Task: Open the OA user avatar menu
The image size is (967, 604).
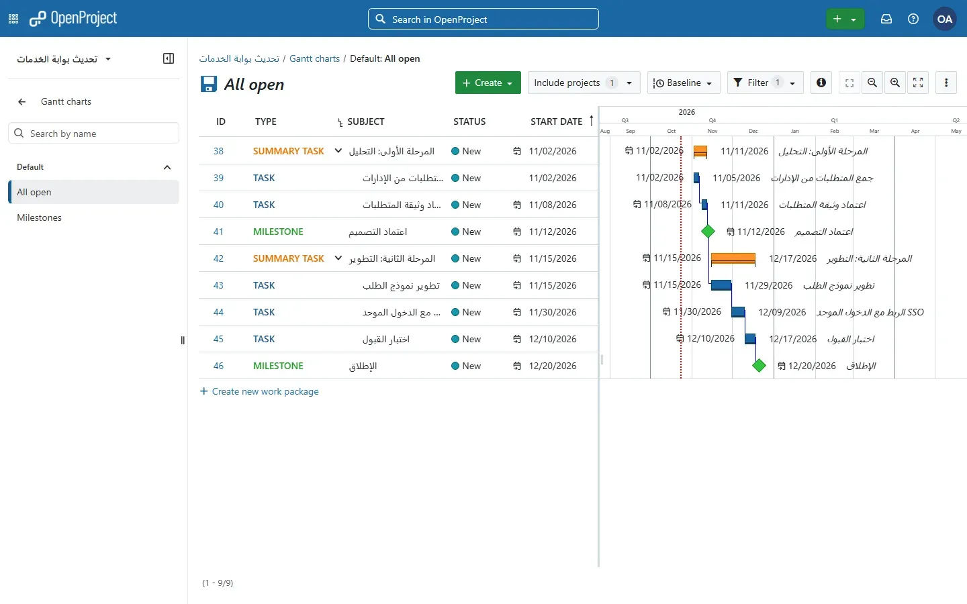Action: (x=945, y=19)
